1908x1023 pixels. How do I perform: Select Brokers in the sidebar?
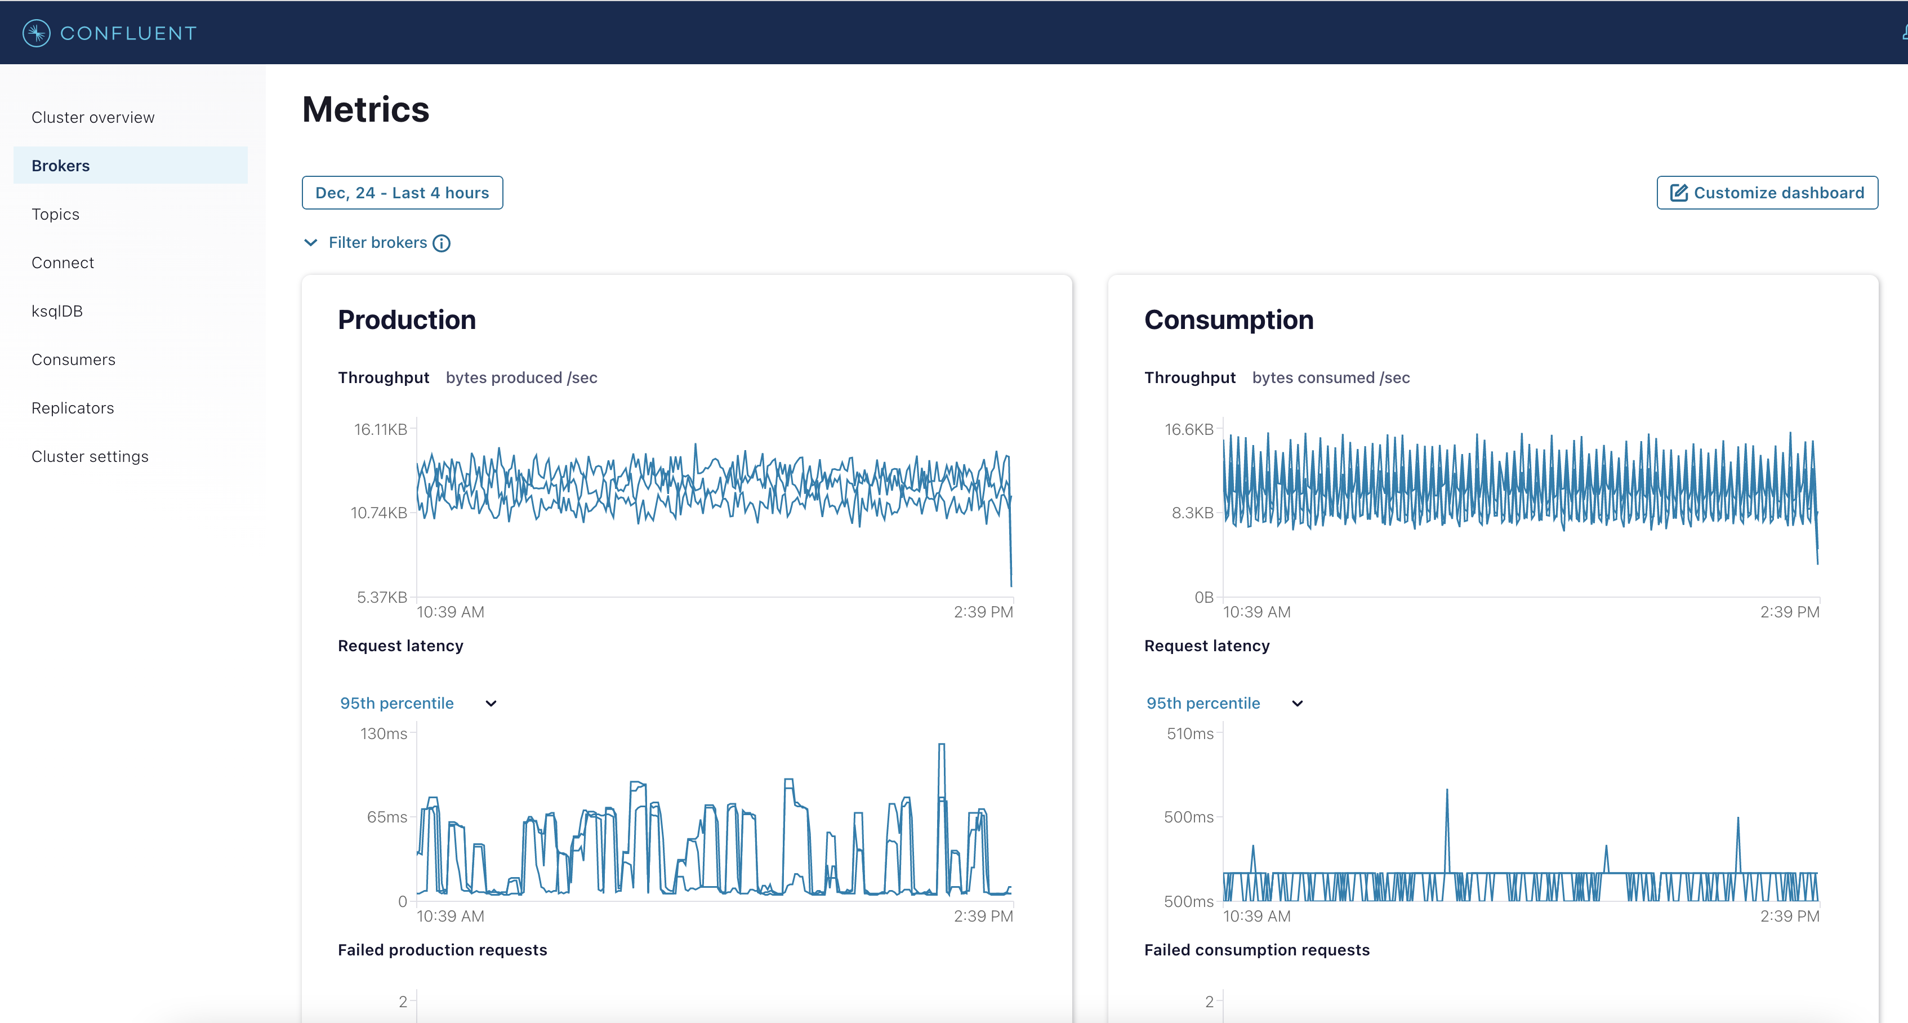(x=61, y=165)
